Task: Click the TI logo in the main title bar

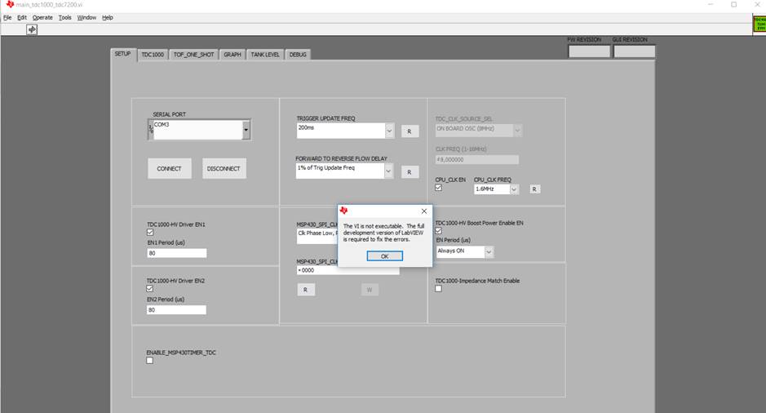Action: tap(10, 4)
